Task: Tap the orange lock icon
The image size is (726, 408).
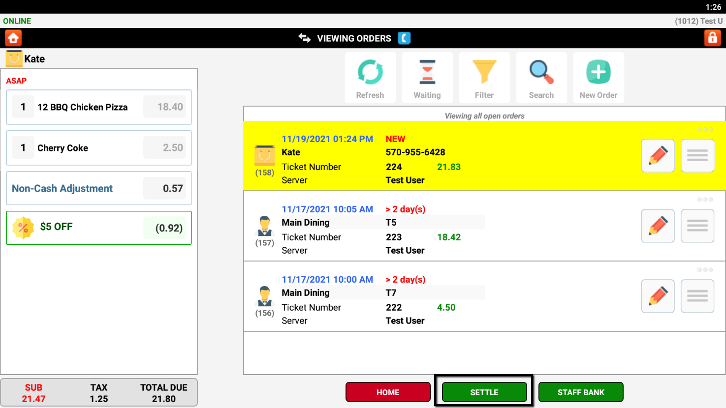Action: [712, 38]
